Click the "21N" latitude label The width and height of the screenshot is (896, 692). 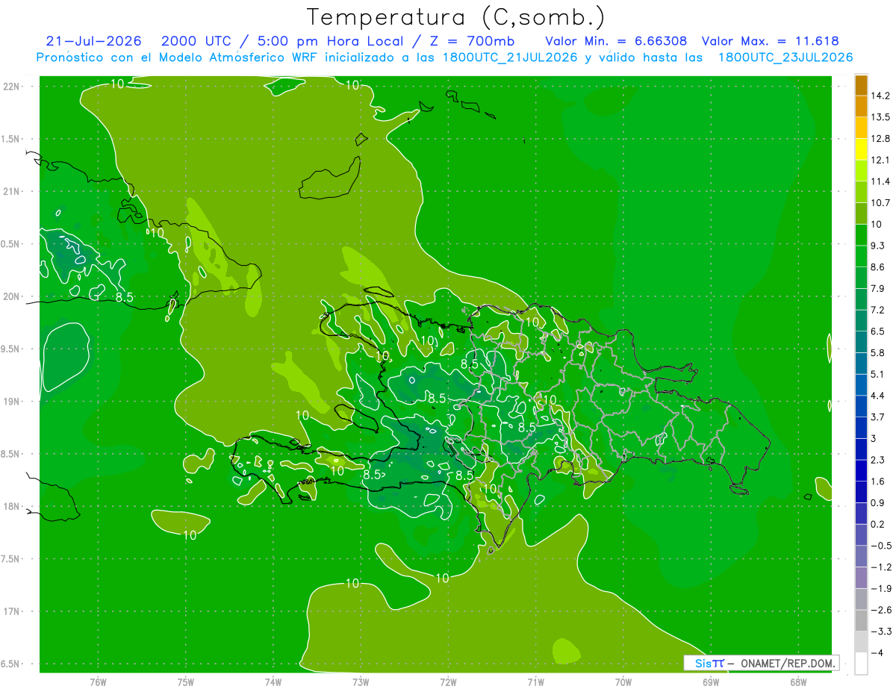[12, 192]
